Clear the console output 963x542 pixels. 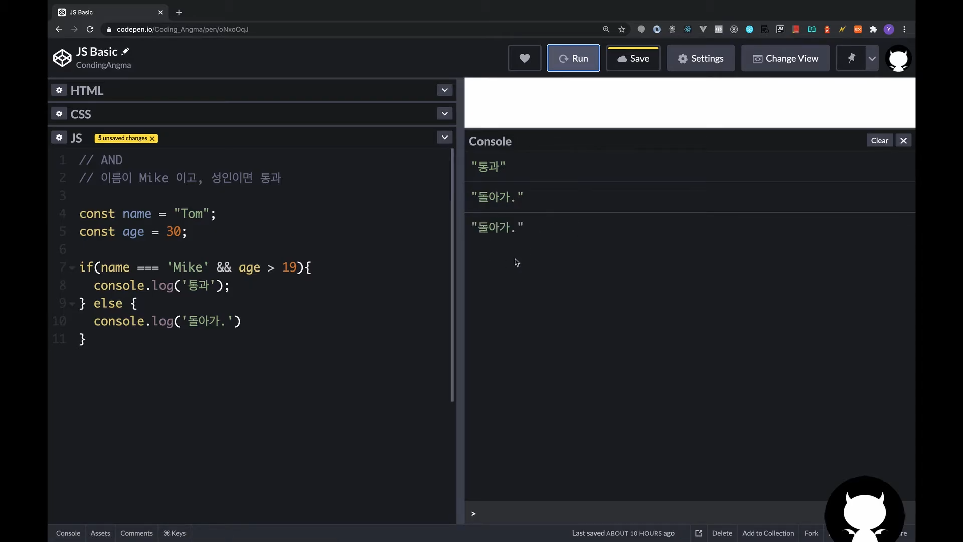[879, 141]
